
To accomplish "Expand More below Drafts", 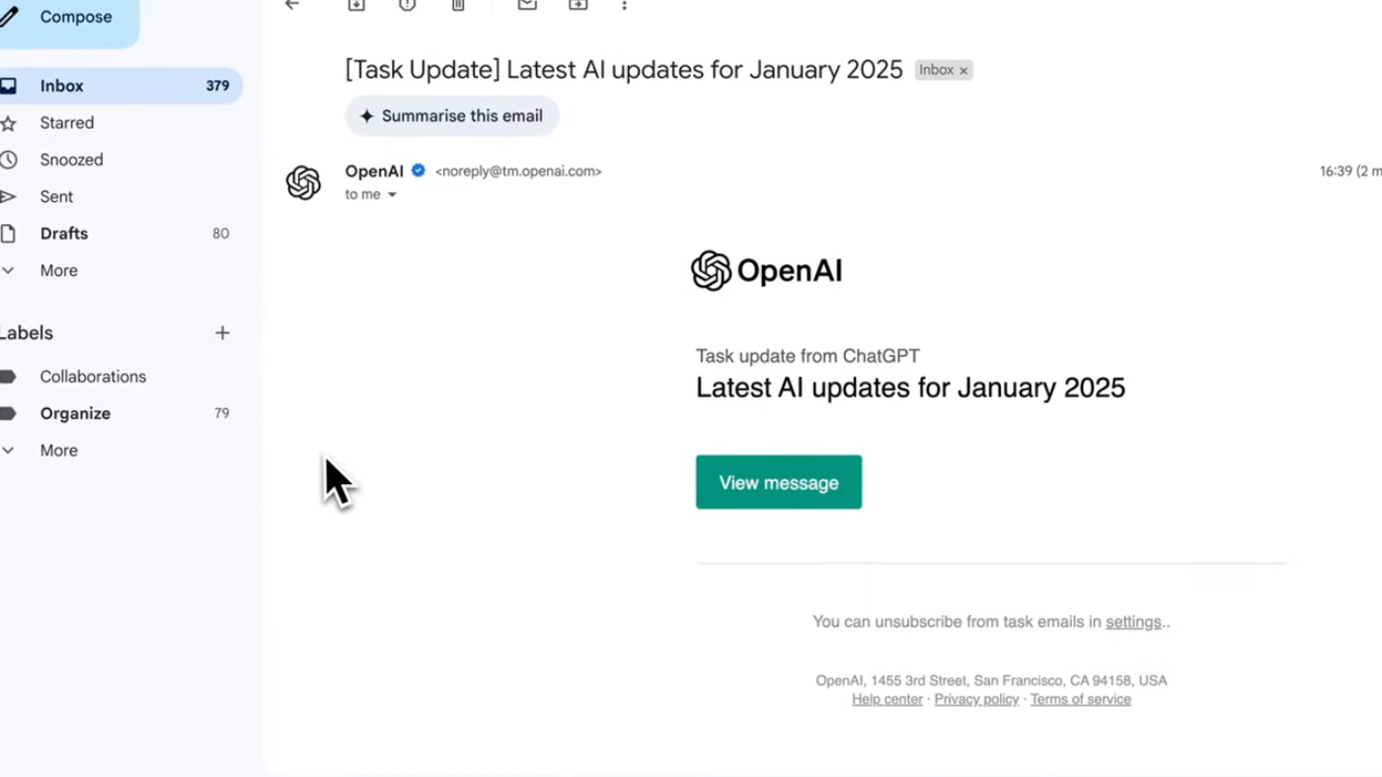I will pyautogui.click(x=58, y=270).
